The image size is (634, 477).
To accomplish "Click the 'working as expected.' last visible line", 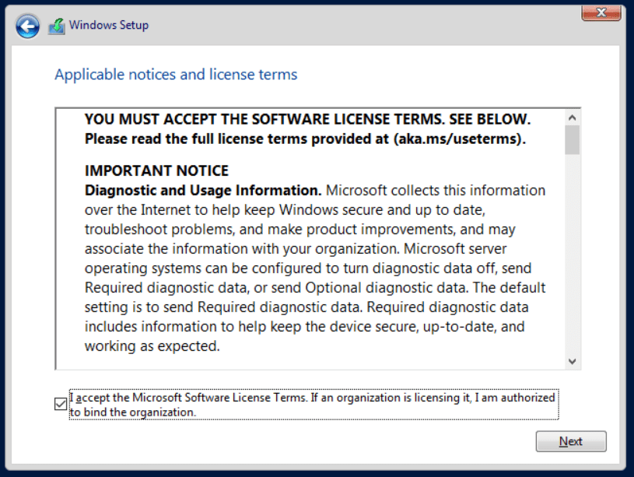I will pyautogui.click(x=151, y=346).
